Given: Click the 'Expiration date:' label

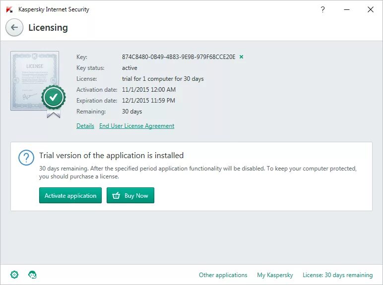Looking at the screenshot, I should pyautogui.click(x=97, y=101).
